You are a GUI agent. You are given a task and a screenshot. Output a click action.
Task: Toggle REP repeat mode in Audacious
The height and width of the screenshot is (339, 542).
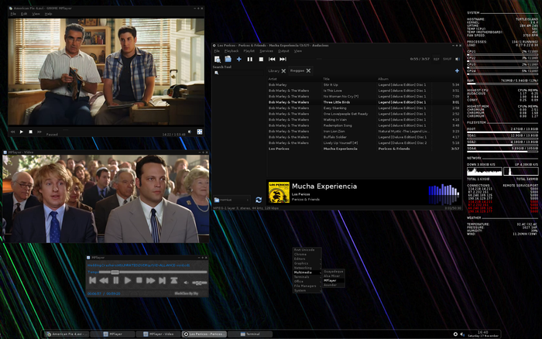[x=434, y=59]
